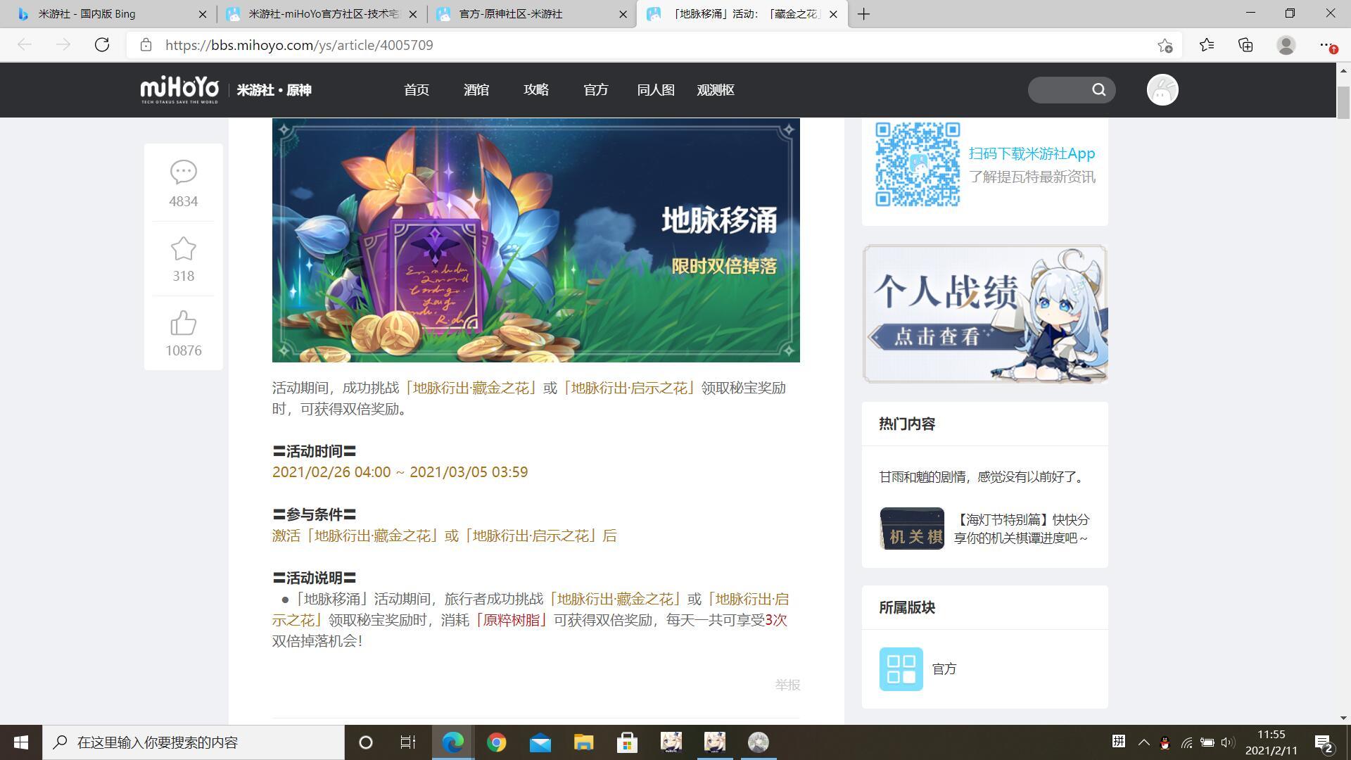Open 官方 in site navigation
The height and width of the screenshot is (760, 1351).
[x=596, y=90]
